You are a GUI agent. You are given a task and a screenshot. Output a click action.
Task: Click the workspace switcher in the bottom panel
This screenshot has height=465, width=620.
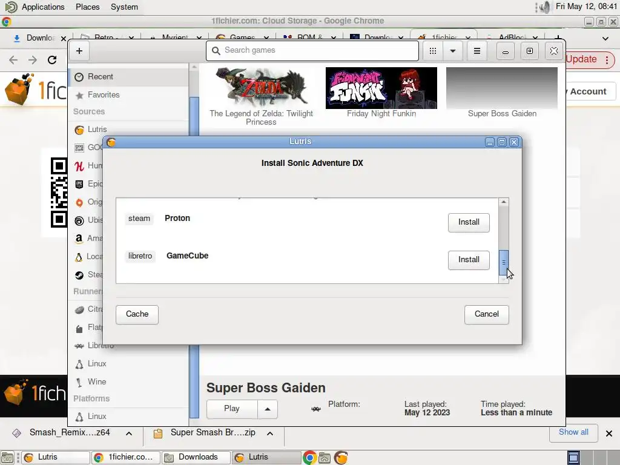pos(593,458)
